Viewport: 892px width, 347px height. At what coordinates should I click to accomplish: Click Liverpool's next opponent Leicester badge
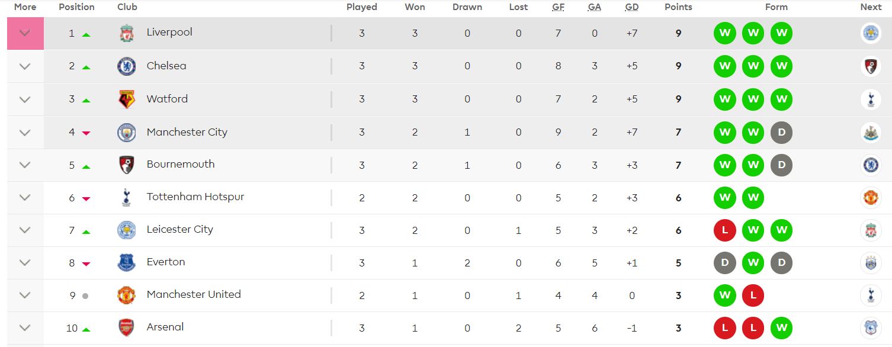point(871,33)
